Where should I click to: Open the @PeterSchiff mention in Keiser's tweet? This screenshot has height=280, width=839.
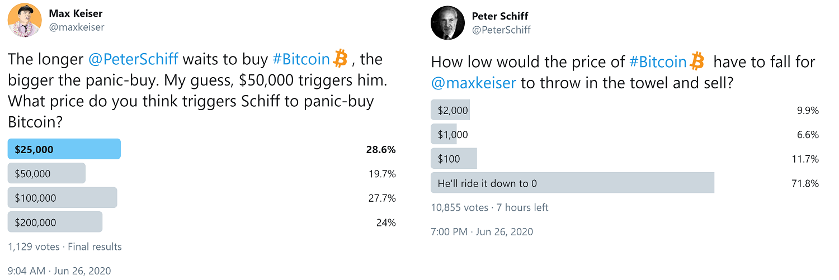coord(133,59)
